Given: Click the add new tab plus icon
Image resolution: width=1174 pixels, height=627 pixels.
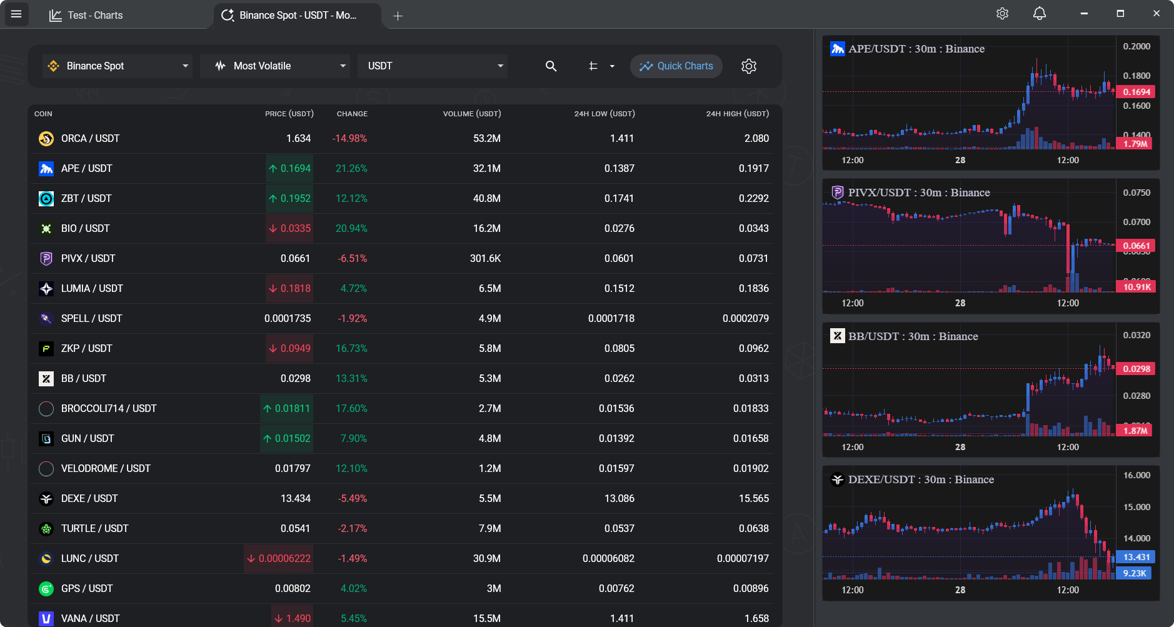Looking at the screenshot, I should click(x=398, y=16).
